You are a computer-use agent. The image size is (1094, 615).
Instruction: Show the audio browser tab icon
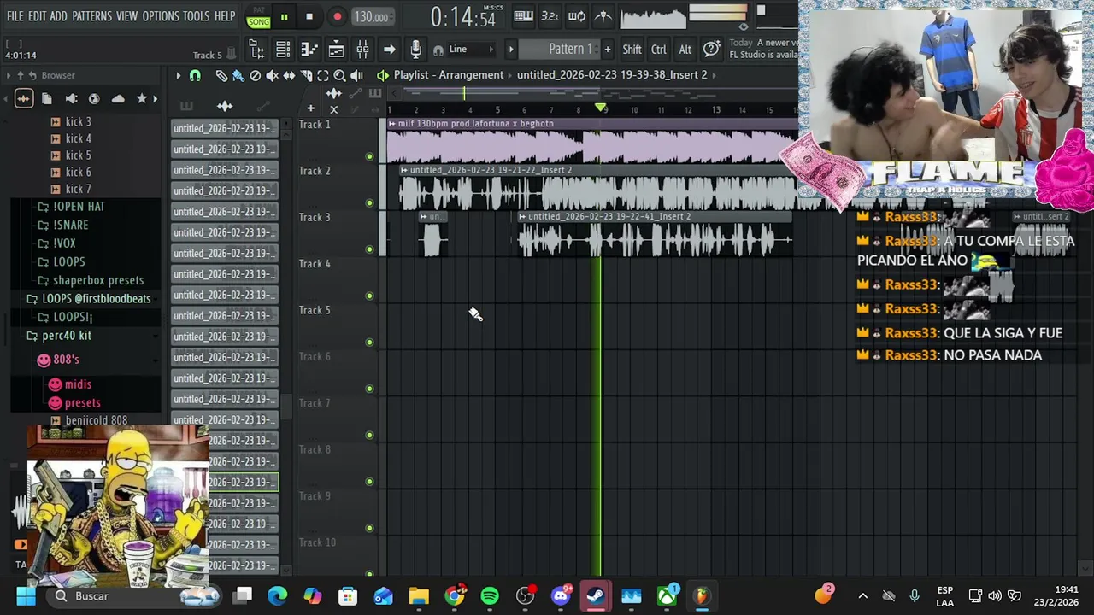23,99
